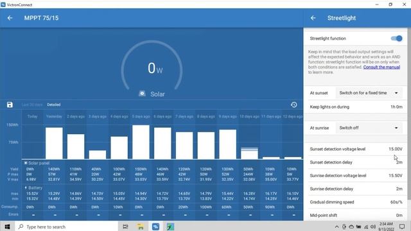
Task: Edit the Sunset detection delay value
Action: (356, 162)
